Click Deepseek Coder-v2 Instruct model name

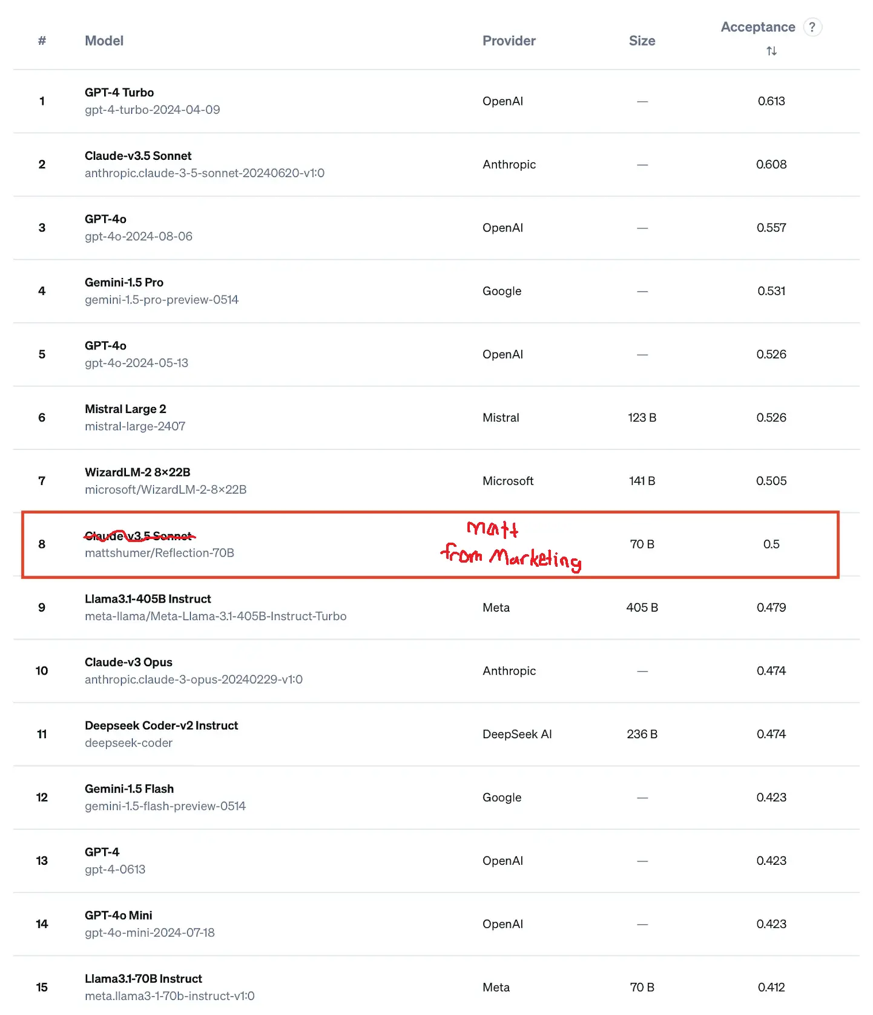(162, 726)
